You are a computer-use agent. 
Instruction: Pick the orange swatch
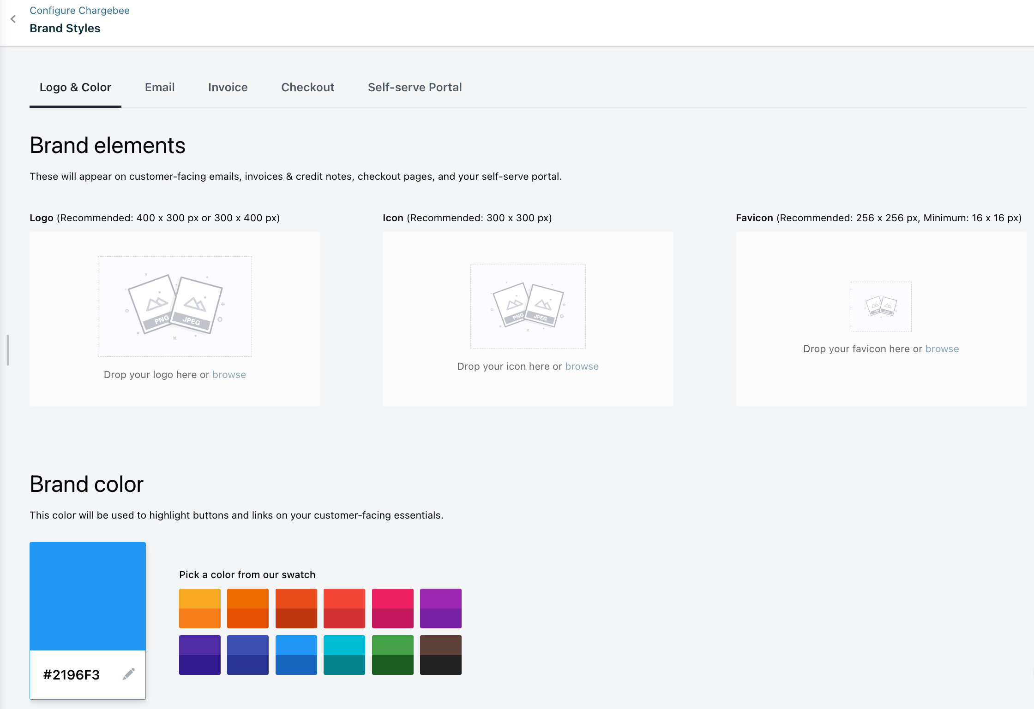[x=248, y=608]
